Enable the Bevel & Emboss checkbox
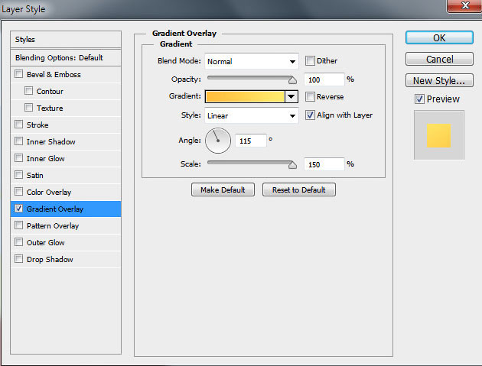Screen dimensions: 482x366 (x=19, y=74)
